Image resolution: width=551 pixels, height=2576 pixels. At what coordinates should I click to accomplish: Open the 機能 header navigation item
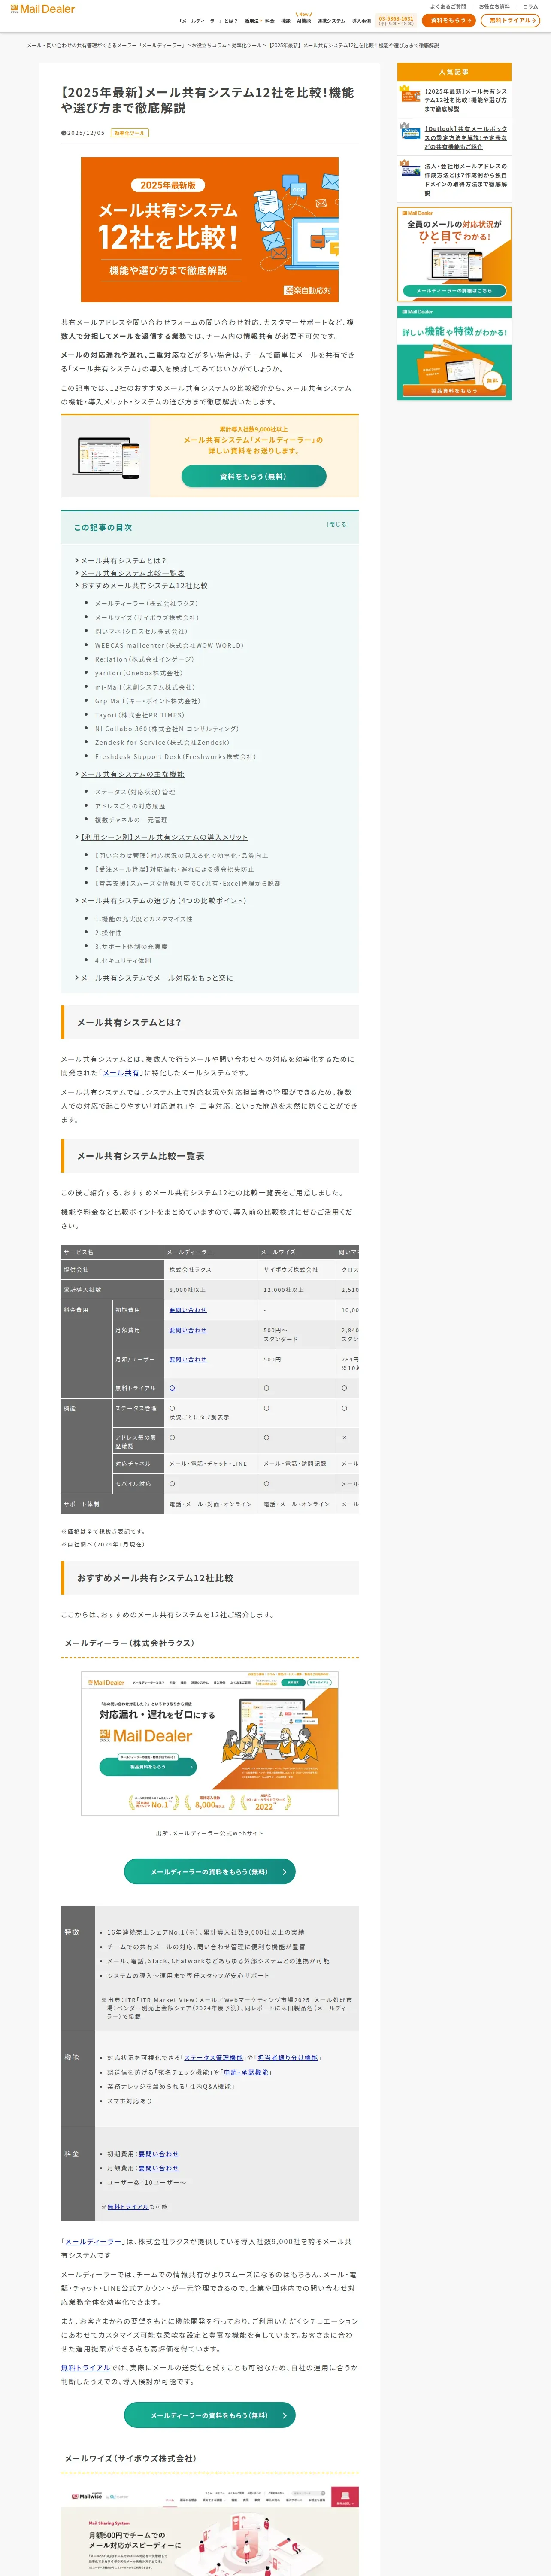click(285, 21)
